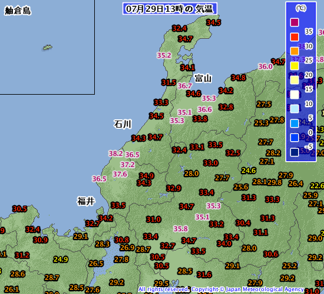This screenshot has height=294, width=324.
Task: Click the navy below -5°C legend swatch
Action: tap(295, 152)
